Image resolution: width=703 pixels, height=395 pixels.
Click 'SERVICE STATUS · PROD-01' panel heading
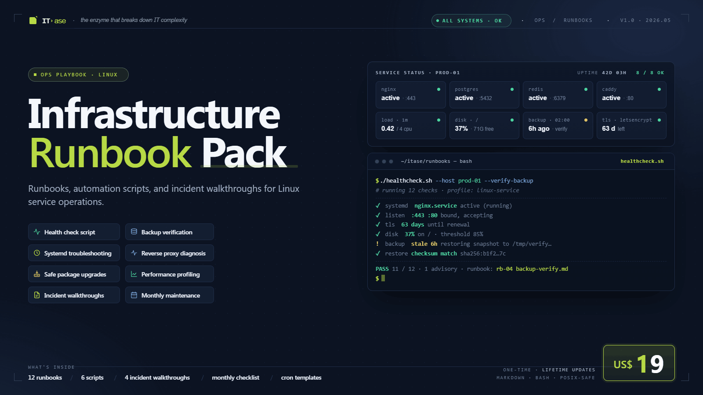[418, 73]
